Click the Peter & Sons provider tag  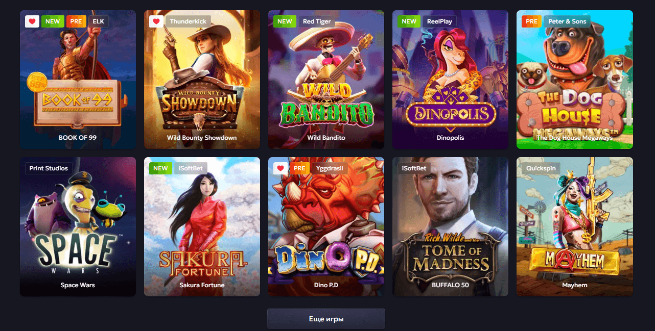567,21
